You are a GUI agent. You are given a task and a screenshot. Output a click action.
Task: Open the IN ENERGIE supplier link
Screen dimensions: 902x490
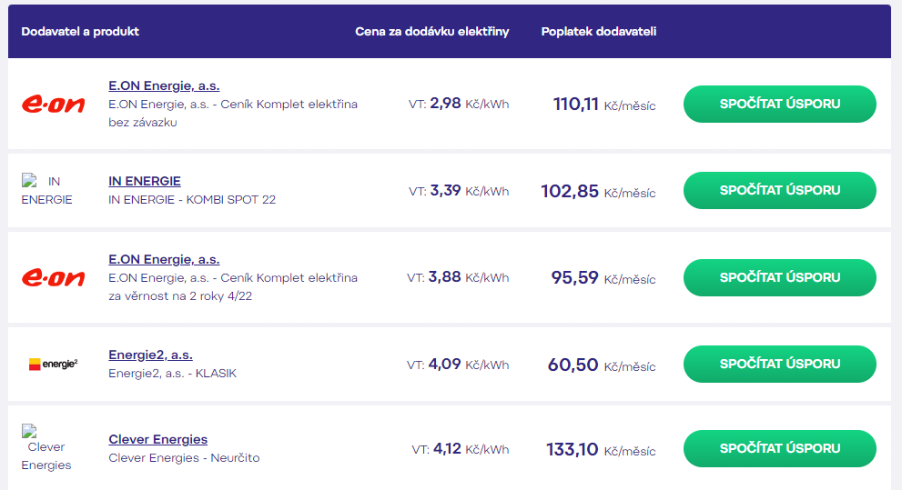[x=145, y=181]
